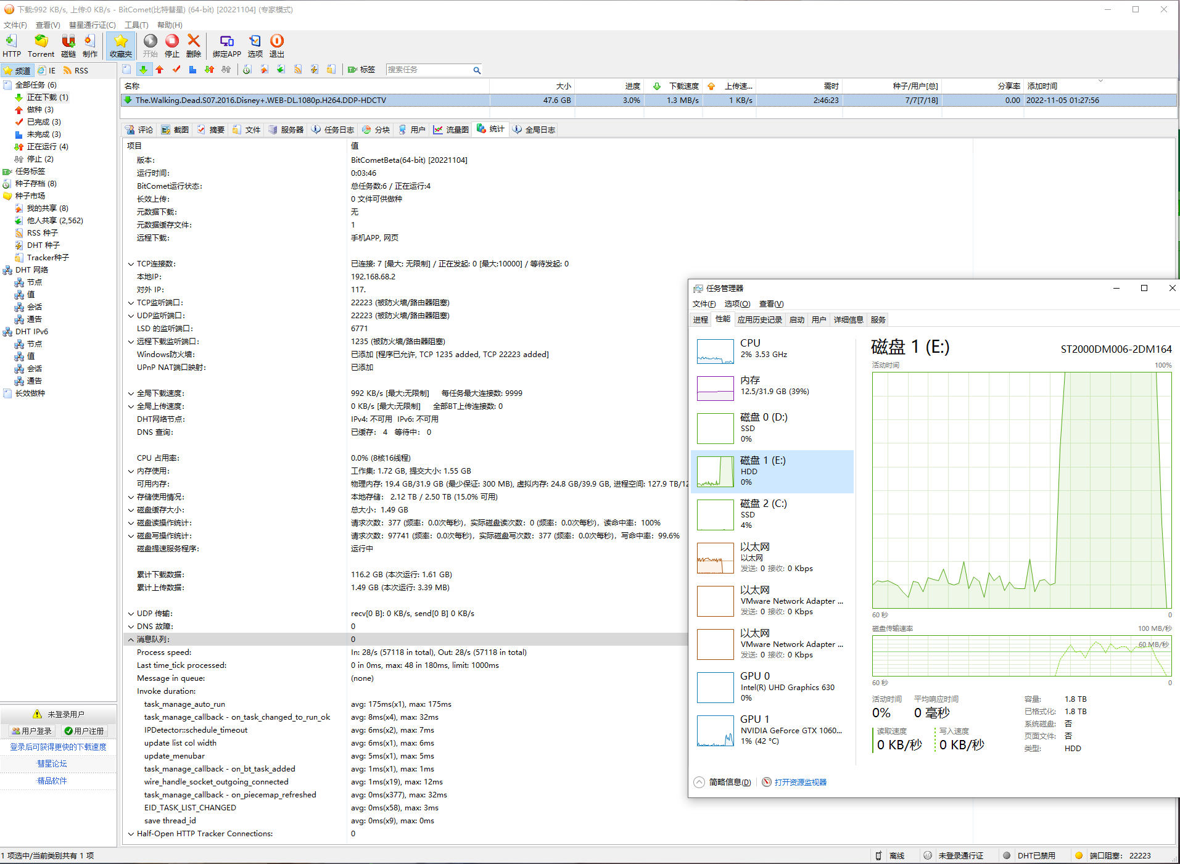The width and height of the screenshot is (1180, 864).
Task: Toggle the all-tasks page filter button
Action: (x=126, y=70)
